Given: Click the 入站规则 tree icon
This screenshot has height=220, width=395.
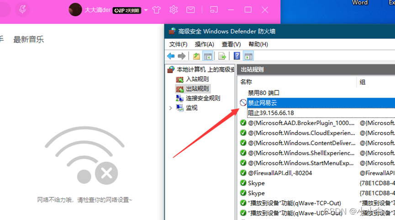Looking at the screenshot, I should click(x=179, y=79).
